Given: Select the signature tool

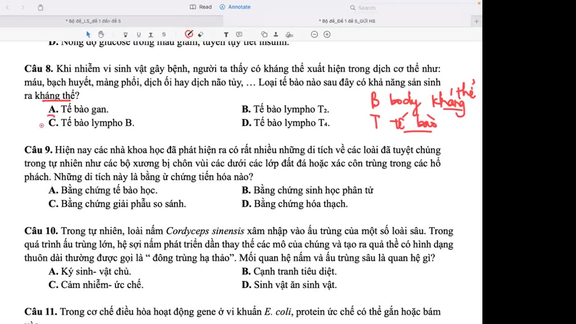Looking at the screenshot, I should click(289, 35).
